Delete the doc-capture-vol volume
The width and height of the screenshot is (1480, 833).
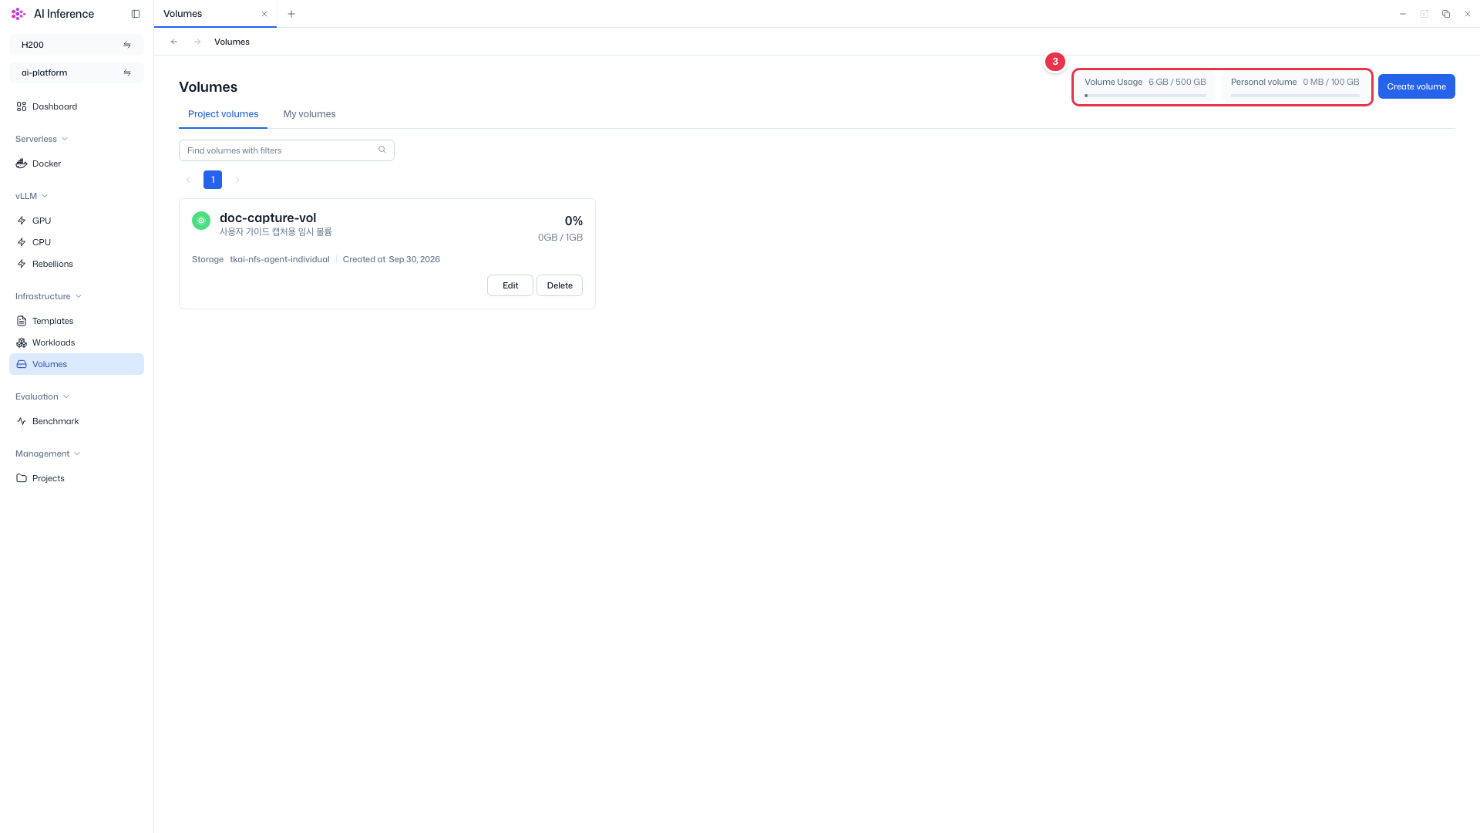pyautogui.click(x=560, y=285)
